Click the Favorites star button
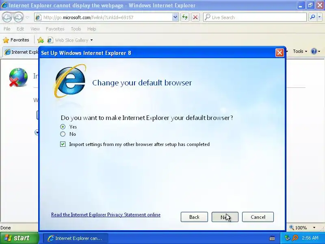Image resolution: width=325 pixels, height=244 pixels. 16,40
